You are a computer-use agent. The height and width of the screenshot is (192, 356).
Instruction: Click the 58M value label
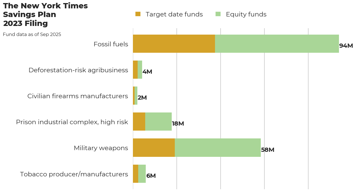267,150
